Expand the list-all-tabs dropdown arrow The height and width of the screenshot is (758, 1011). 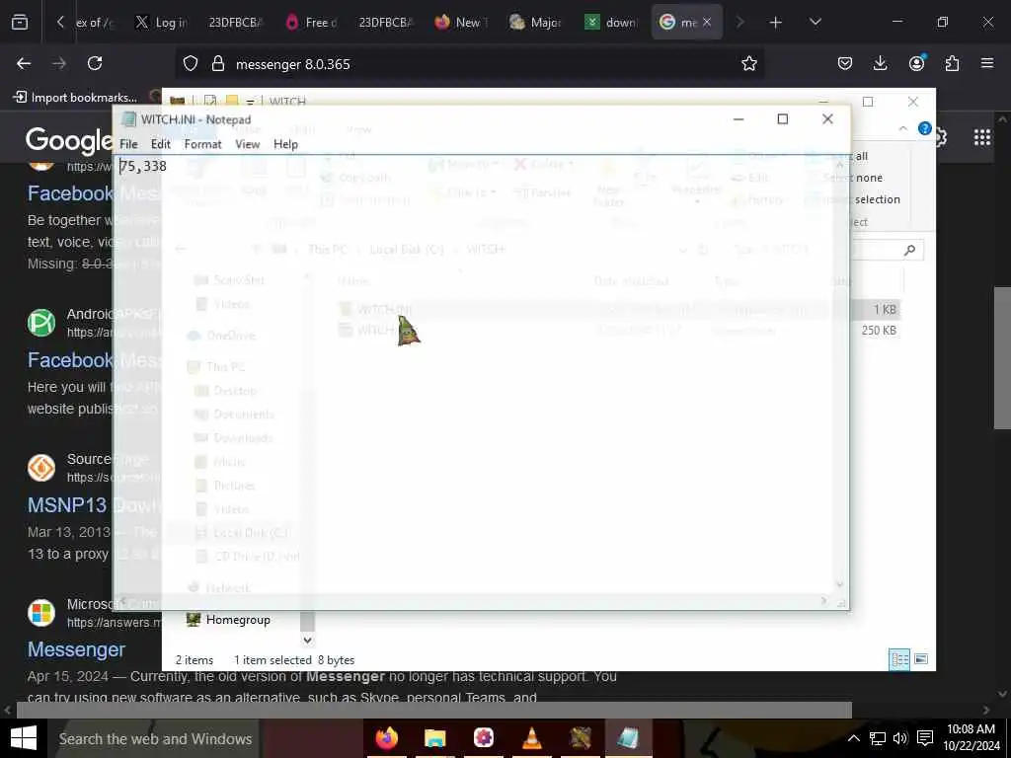pos(815,23)
